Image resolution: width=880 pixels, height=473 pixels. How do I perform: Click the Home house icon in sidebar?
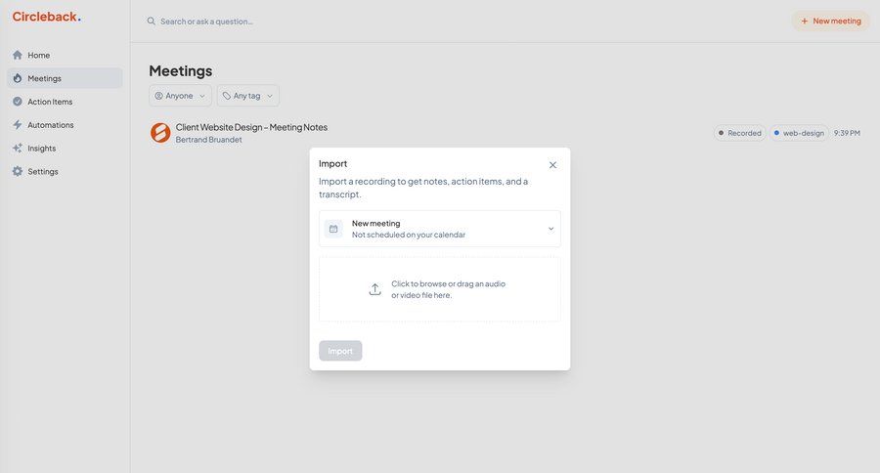pyautogui.click(x=18, y=55)
